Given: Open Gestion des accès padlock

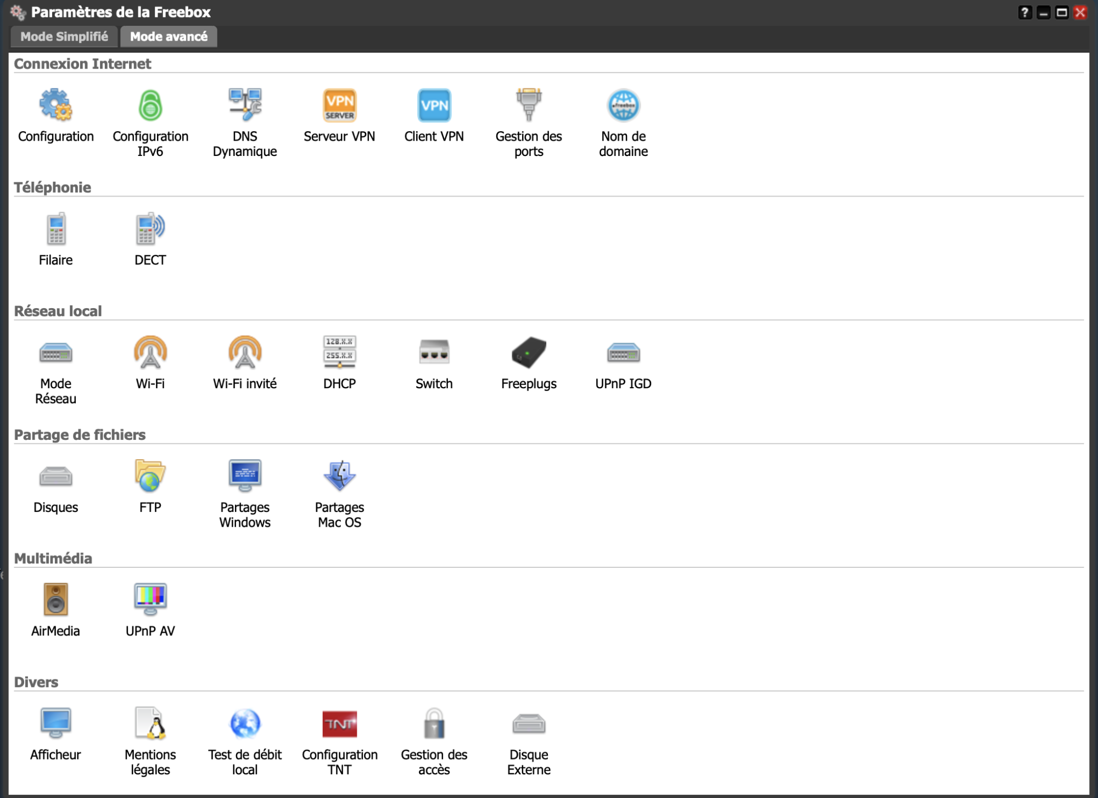Looking at the screenshot, I should point(434,723).
